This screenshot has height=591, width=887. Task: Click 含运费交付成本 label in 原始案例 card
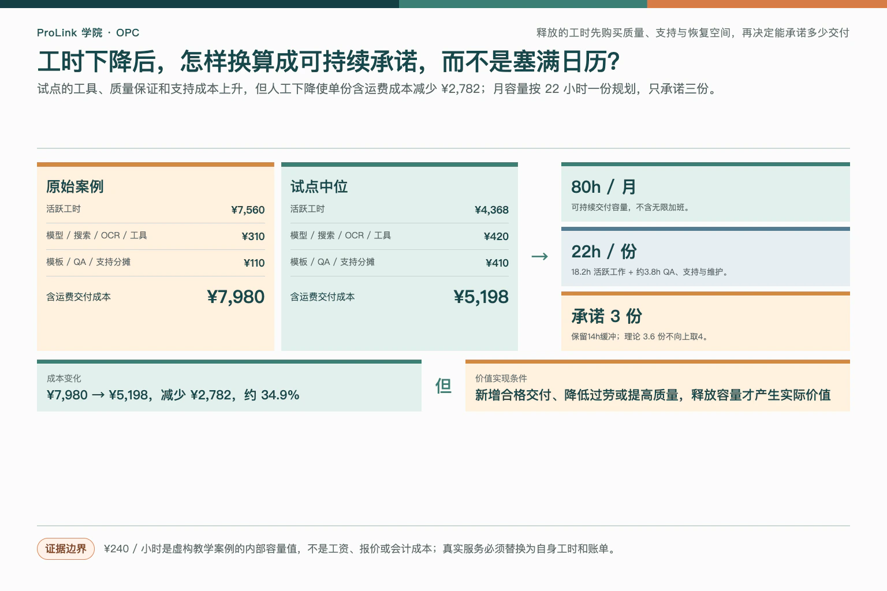click(x=79, y=297)
